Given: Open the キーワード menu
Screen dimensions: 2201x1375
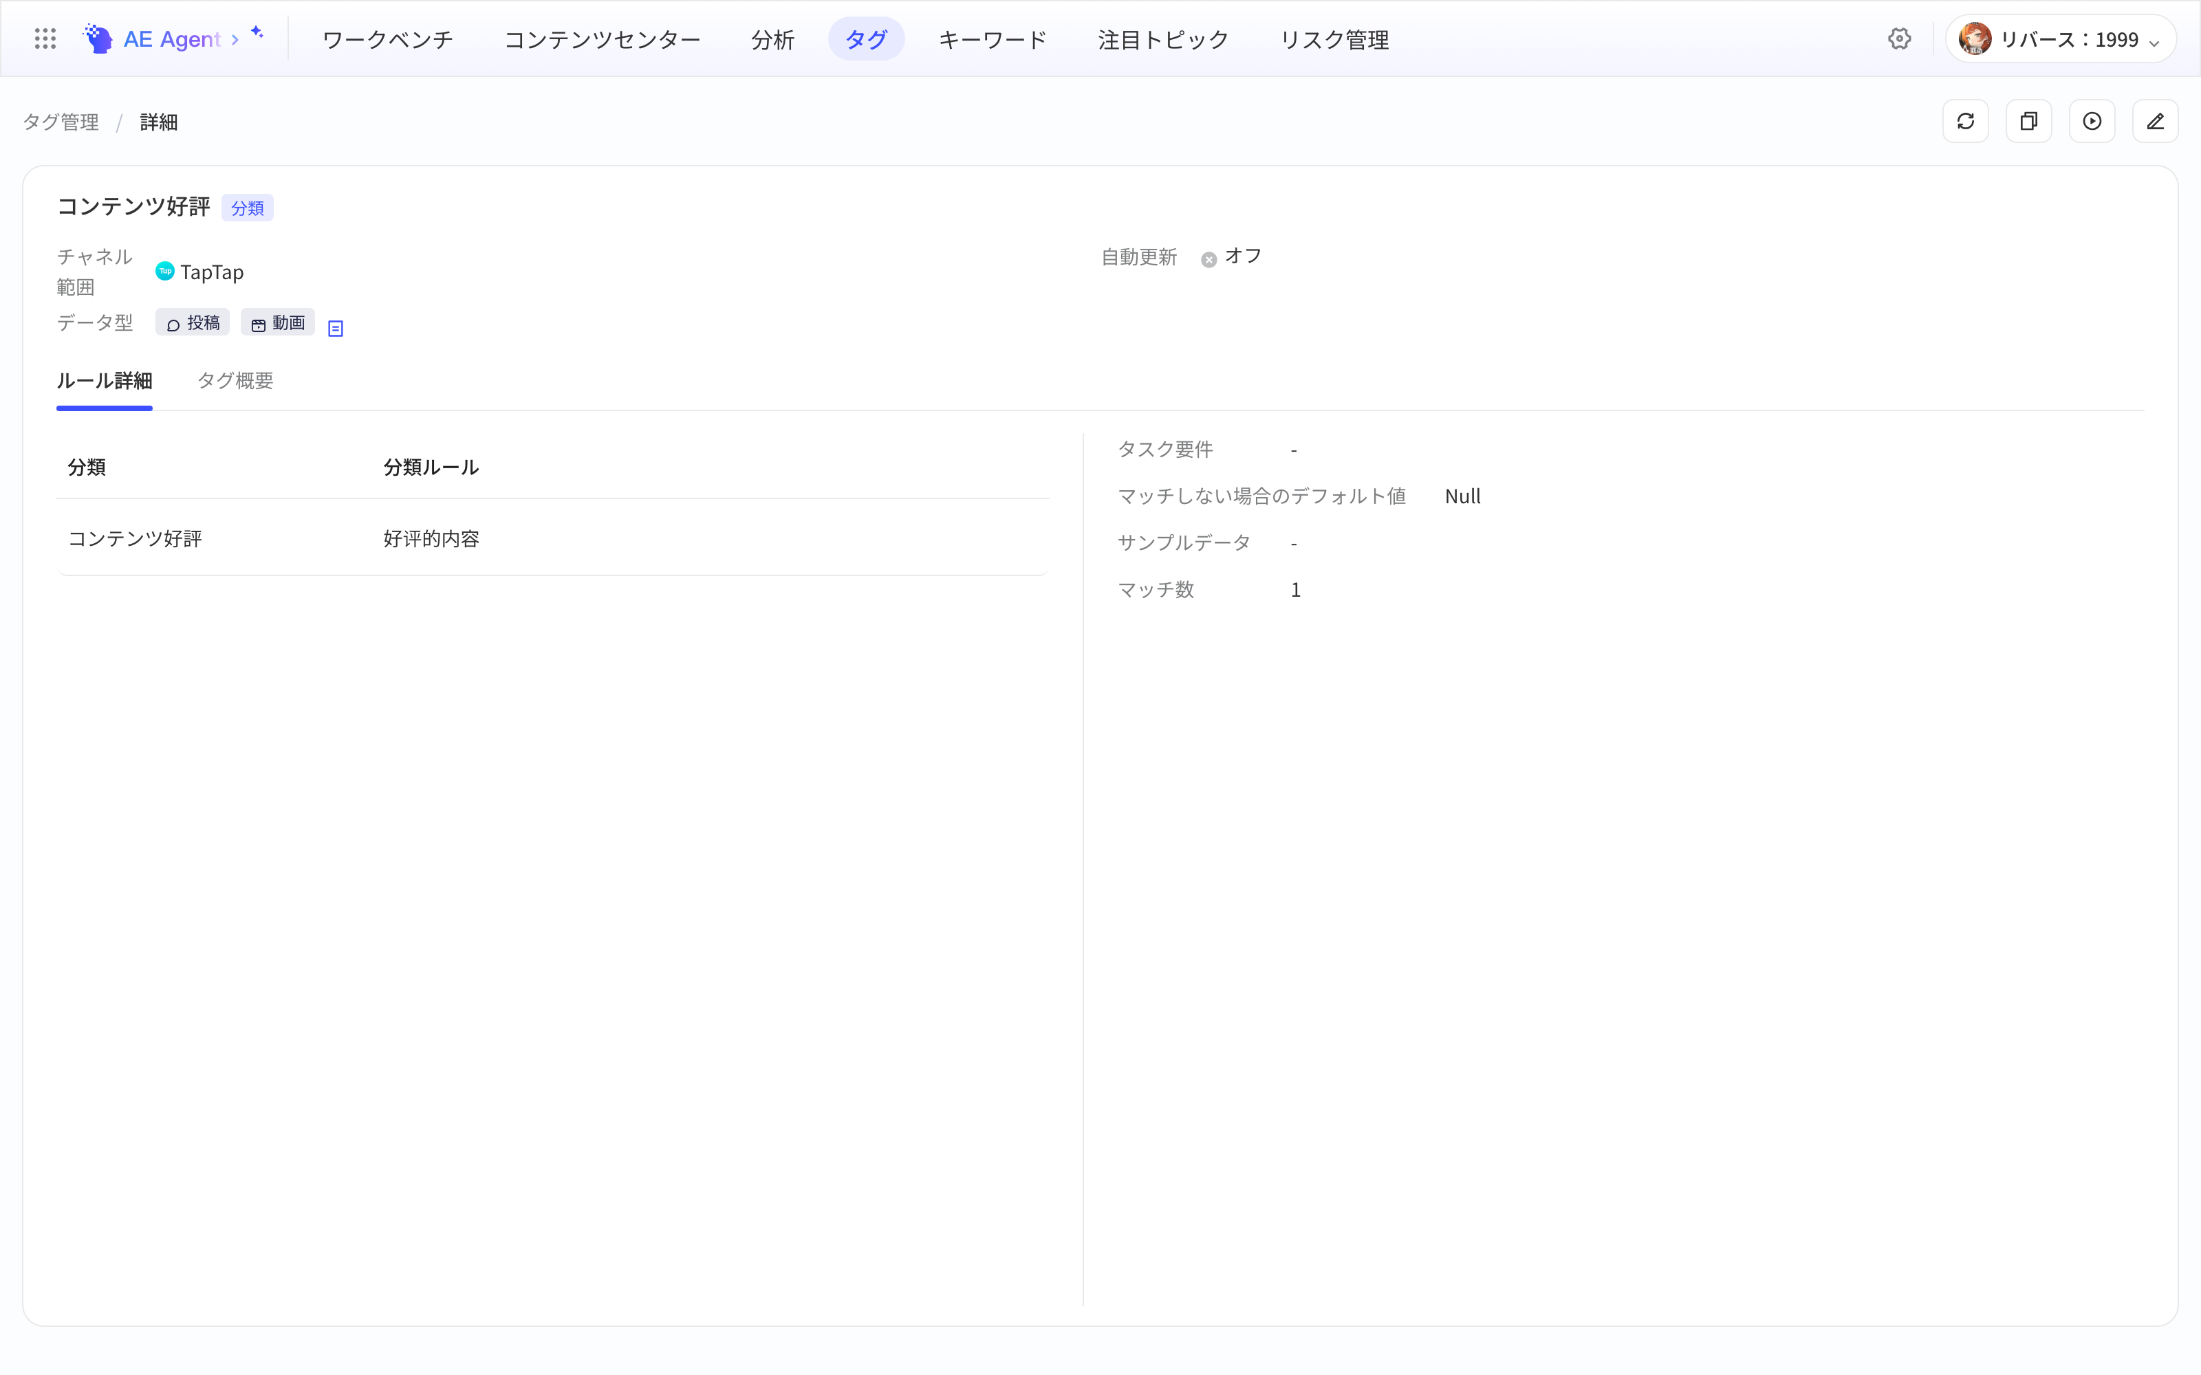Looking at the screenshot, I should (993, 39).
